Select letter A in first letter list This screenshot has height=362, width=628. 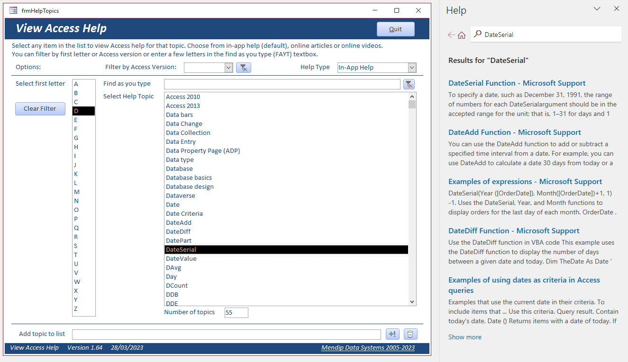point(84,84)
